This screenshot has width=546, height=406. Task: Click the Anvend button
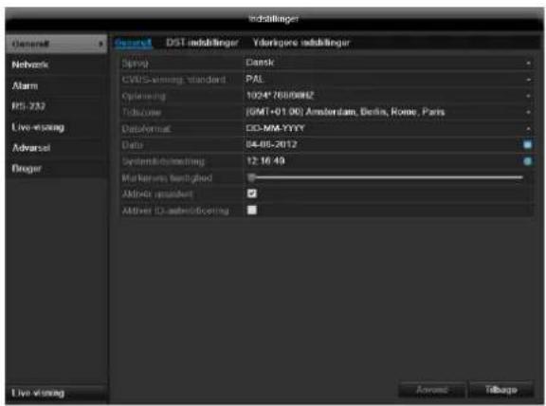click(x=432, y=390)
